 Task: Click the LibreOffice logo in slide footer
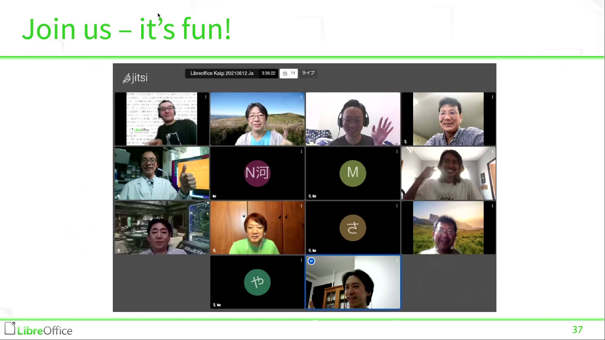click(x=38, y=329)
